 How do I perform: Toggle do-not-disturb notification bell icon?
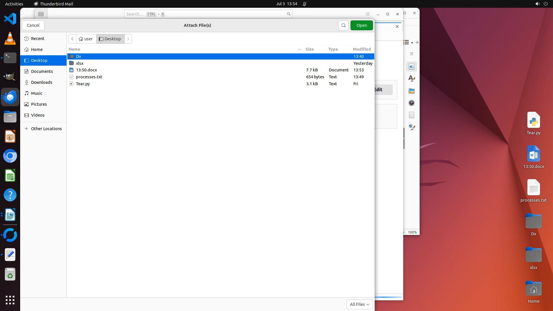click(x=304, y=4)
